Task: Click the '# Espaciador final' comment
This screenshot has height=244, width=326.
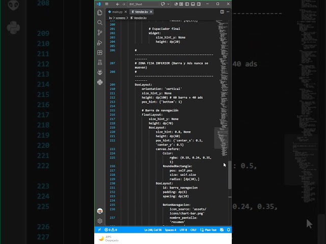Action: click(x=165, y=29)
